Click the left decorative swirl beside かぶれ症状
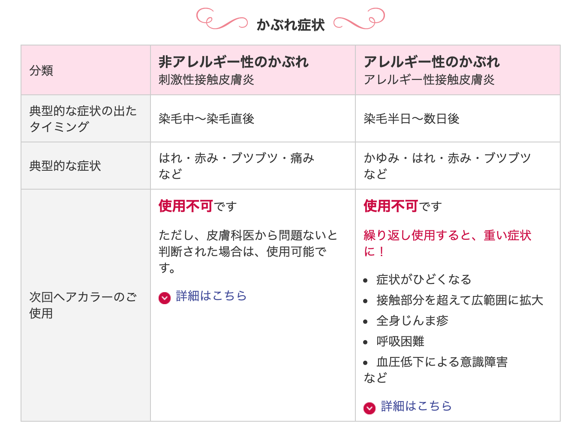The height and width of the screenshot is (435, 583). pos(222,18)
